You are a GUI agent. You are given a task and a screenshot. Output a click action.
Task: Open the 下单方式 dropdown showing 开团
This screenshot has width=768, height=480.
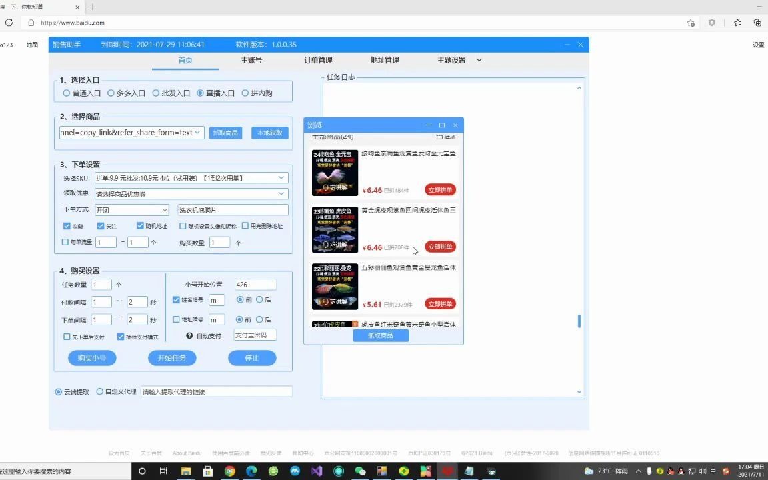click(x=131, y=209)
